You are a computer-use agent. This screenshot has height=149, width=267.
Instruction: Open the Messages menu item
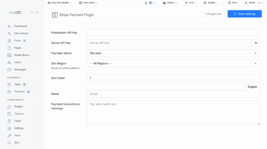(20, 70)
